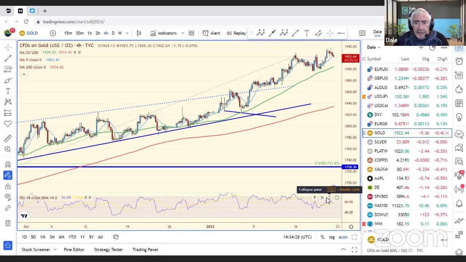466x262 pixels.
Task: Expand the Dale watchlist name dropdown
Action: click(374, 47)
